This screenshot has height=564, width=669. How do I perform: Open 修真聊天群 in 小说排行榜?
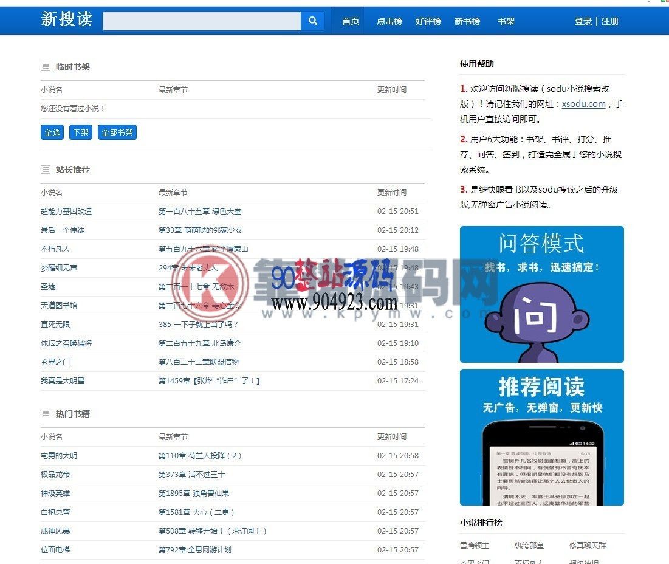tap(588, 545)
